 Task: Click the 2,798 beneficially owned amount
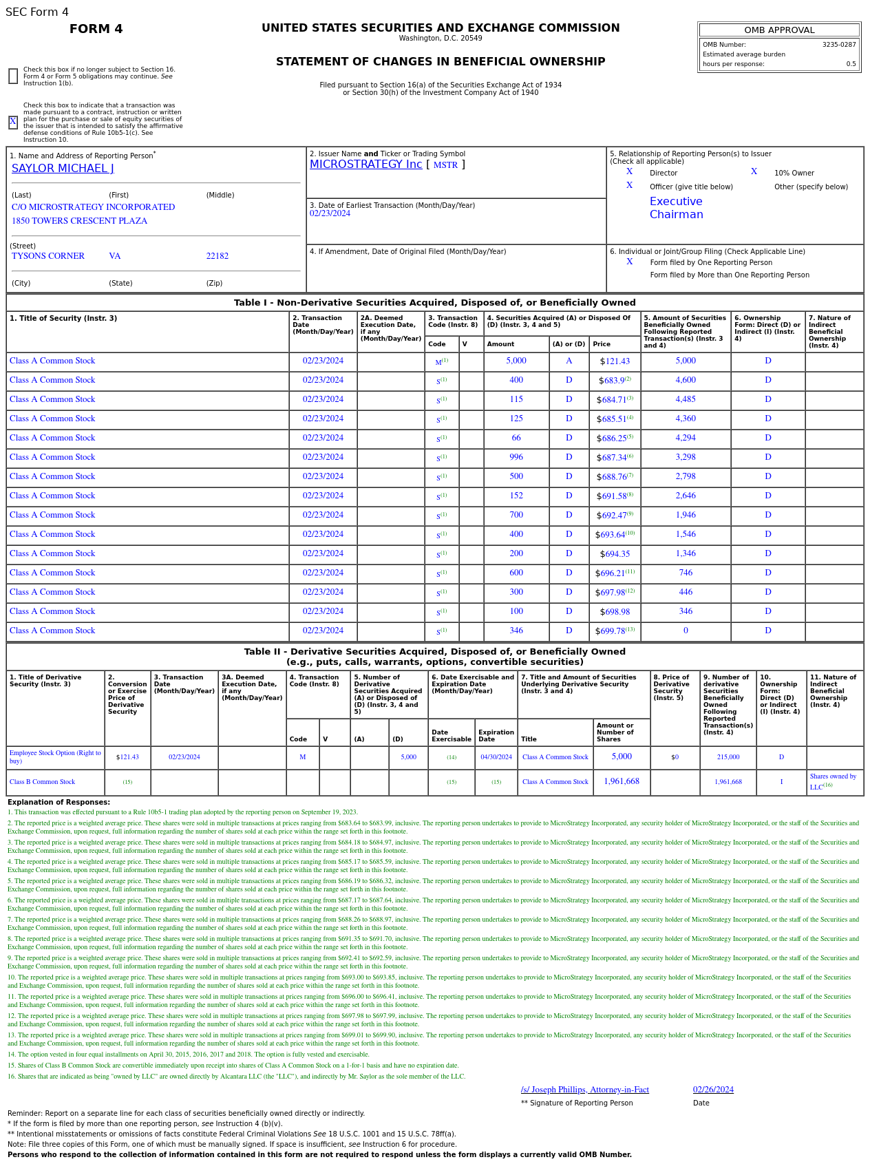coord(686,476)
